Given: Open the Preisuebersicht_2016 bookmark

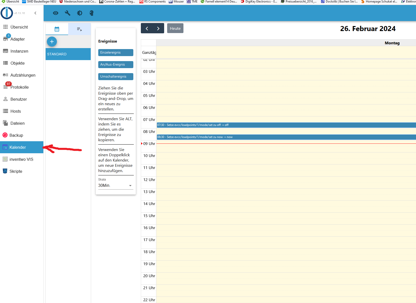Looking at the screenshot, I should coord(299,2).
